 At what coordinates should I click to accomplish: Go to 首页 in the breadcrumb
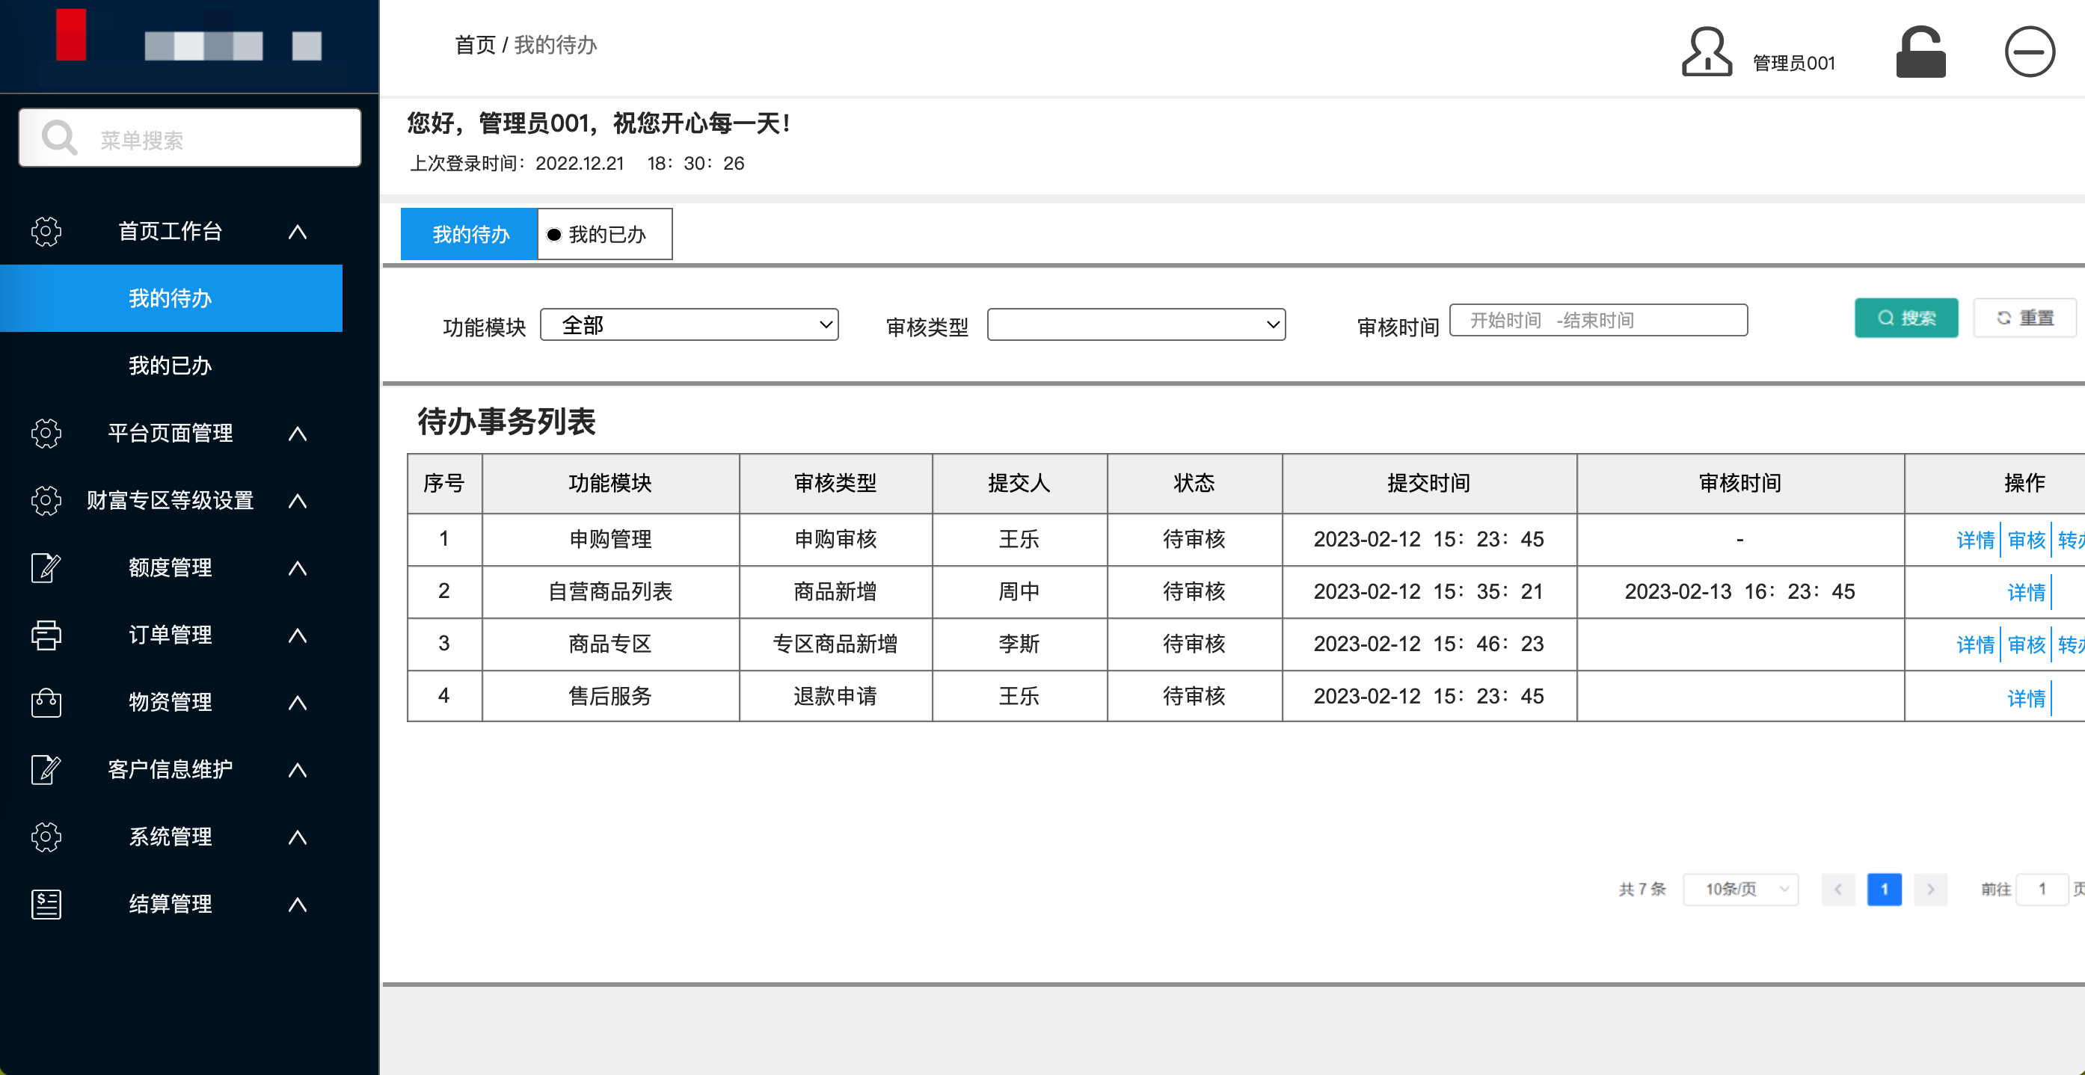475,45
